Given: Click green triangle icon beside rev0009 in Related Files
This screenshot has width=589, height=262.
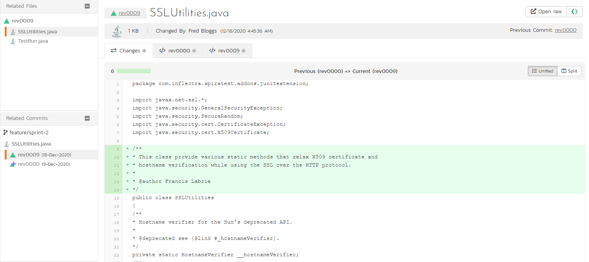Looking at the screenshot, I should (7, 21).
